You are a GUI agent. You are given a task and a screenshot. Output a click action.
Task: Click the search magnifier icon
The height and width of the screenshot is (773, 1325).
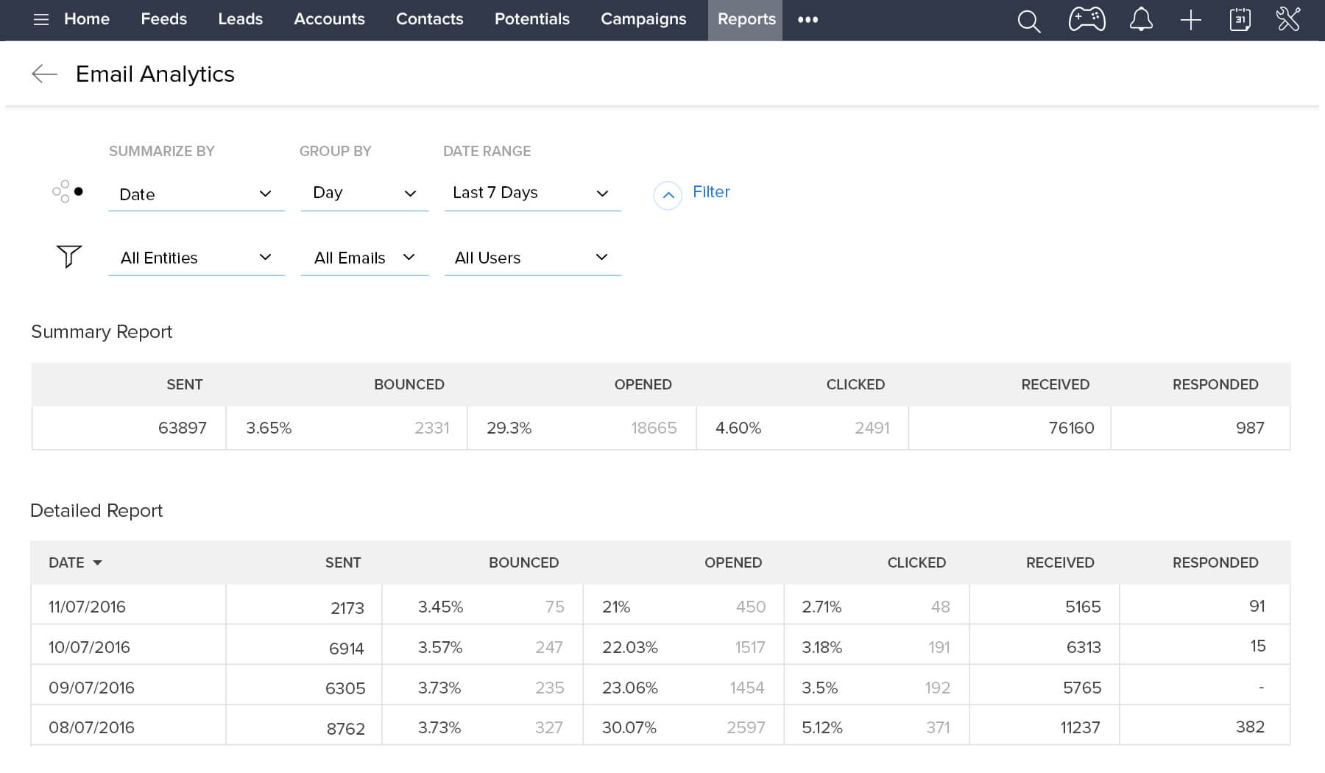click(1028, 21)
